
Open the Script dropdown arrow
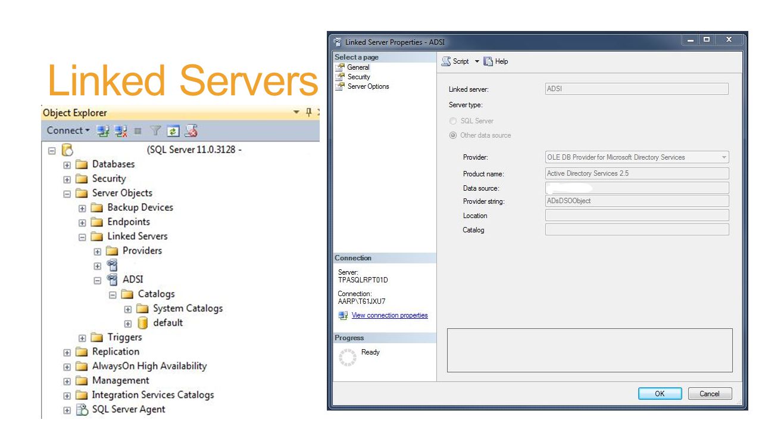point(477,61)
